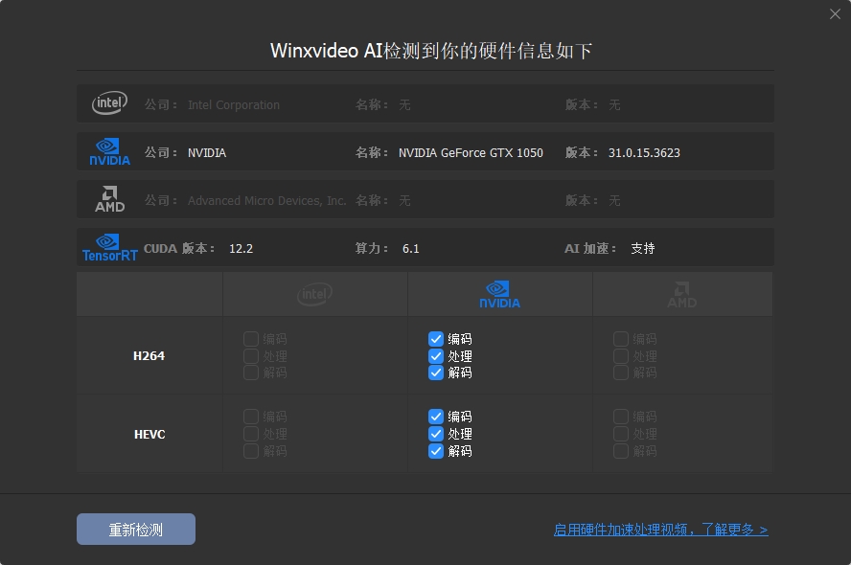Open the 启用硬件加速处理视频，了解更多 link

(660, 530)
